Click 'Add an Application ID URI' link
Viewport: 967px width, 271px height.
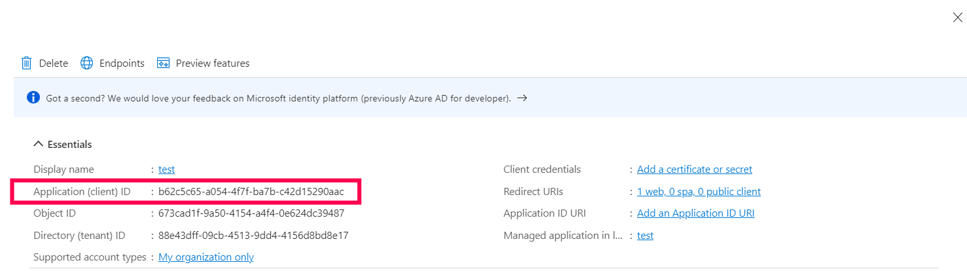[x=695, y=213]
